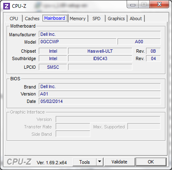
Task: Switch to the CPU tab
Action: tap(14, 19)
